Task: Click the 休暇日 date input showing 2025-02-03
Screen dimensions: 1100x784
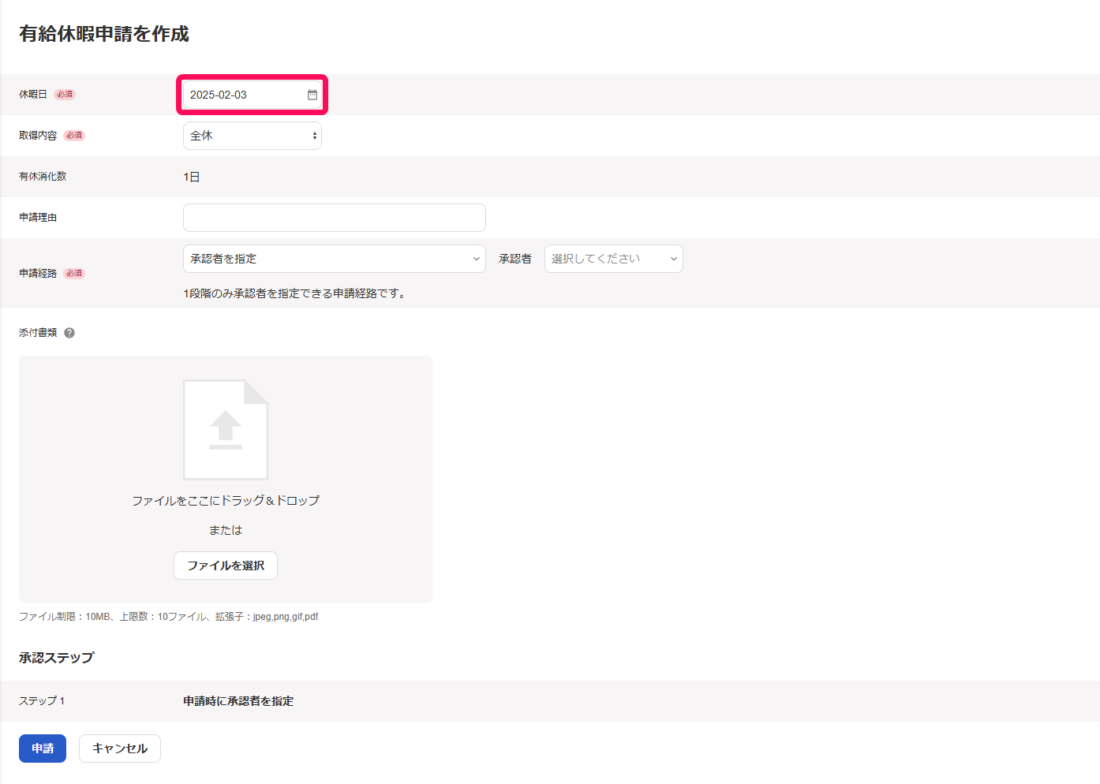Action: coord(253,95)
